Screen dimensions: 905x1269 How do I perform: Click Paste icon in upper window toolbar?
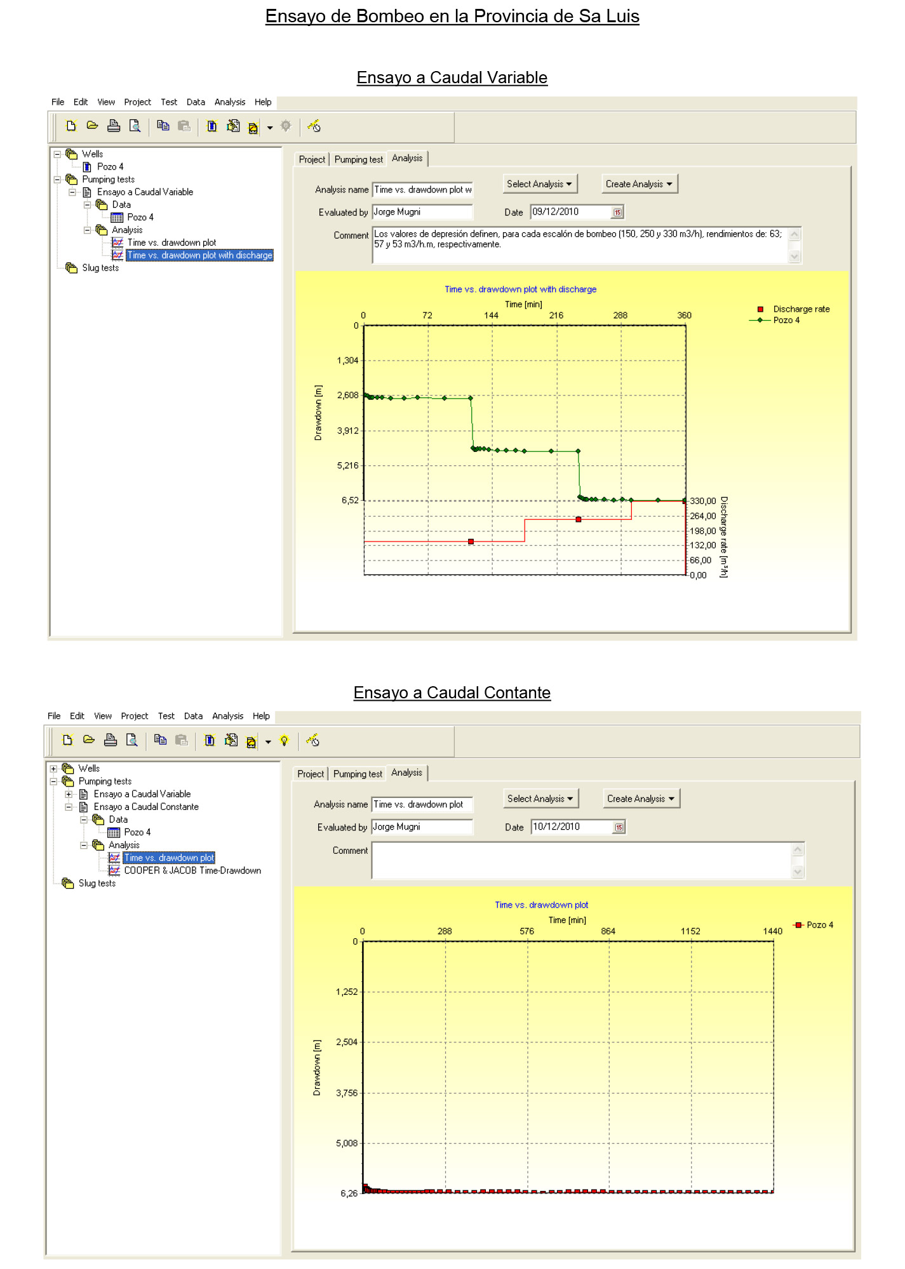coord(184,126)
